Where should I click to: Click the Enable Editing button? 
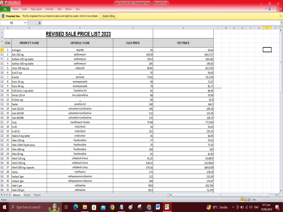tap(109, 16)
